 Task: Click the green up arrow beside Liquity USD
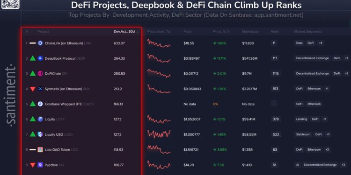pyautogui.click(x=33, y=134)
